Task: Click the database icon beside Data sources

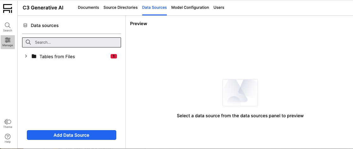Action: point(25,25)
